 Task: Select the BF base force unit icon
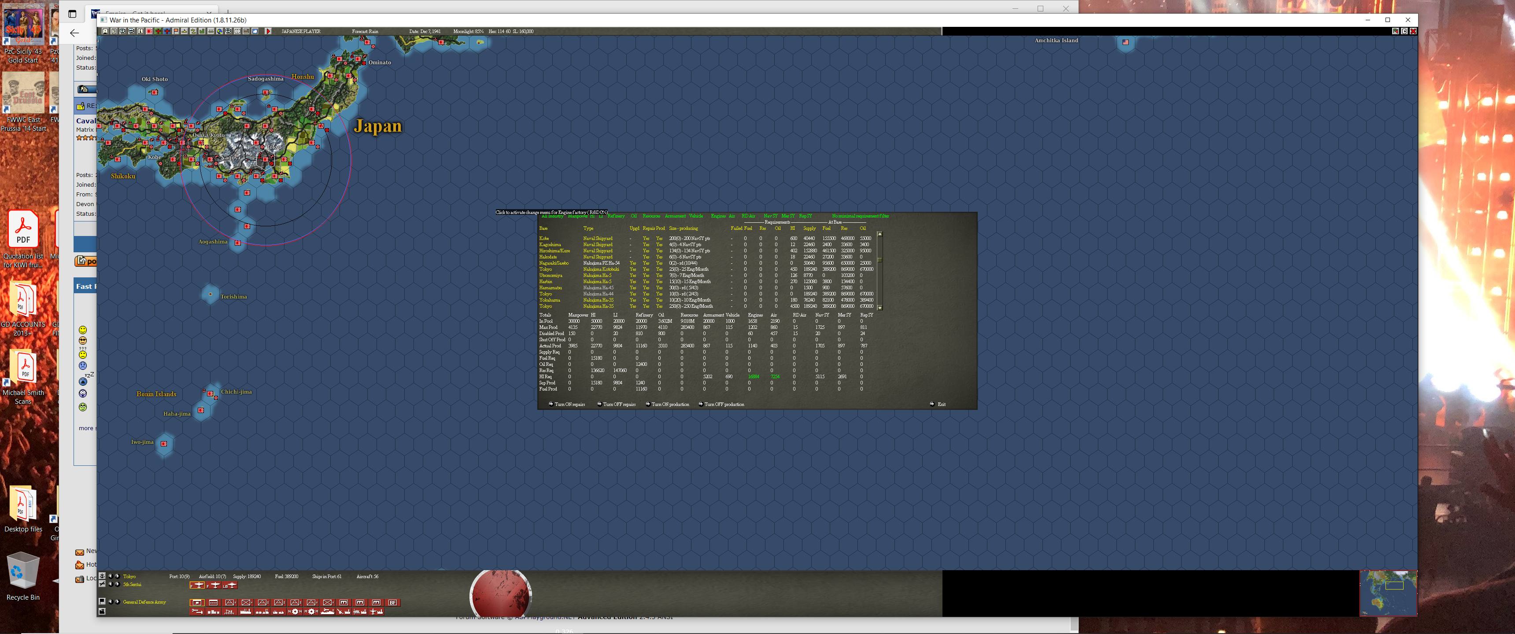(392, 603)
